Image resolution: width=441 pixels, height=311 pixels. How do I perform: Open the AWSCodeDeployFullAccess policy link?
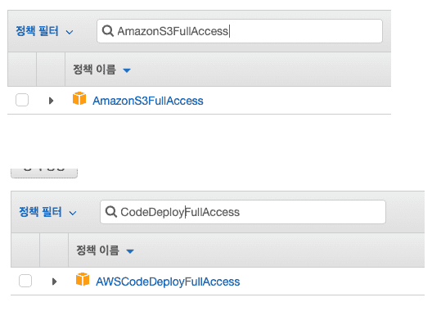(168, 282)
